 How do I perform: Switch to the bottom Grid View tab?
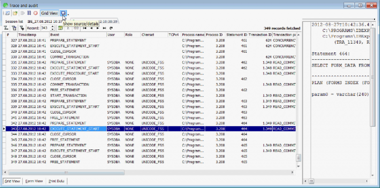tap(12, 181)
